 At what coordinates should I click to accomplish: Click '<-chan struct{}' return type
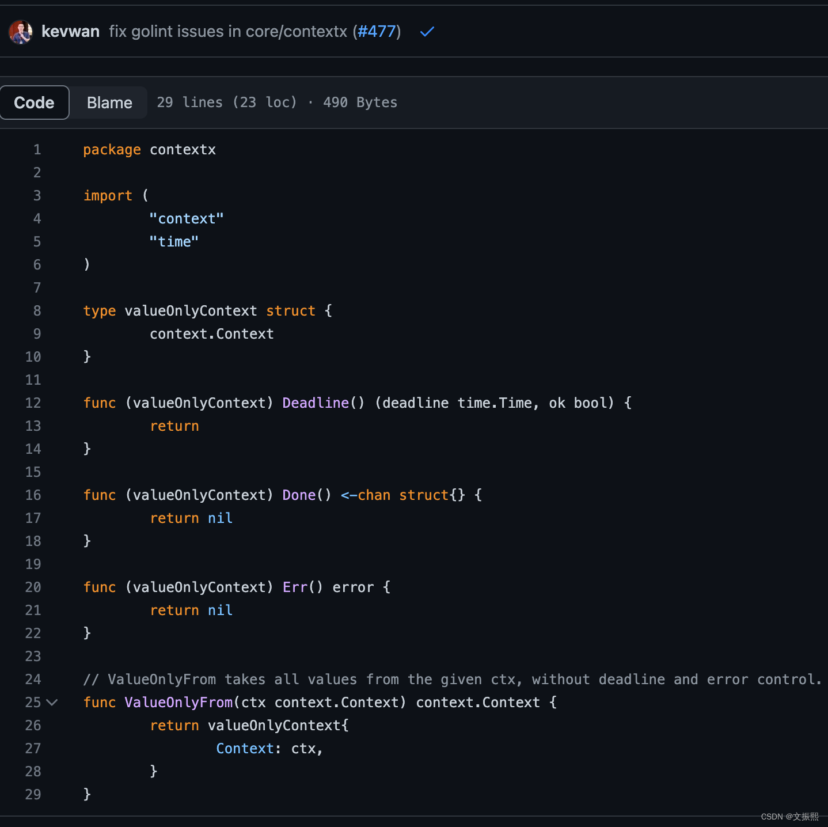click(403, 495)
